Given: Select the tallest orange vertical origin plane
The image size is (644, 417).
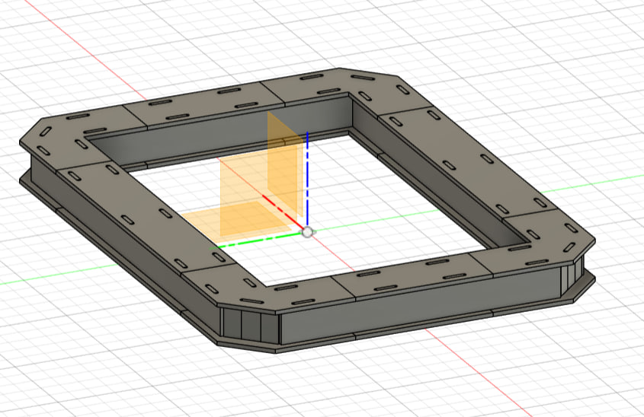Looking at the screenshot, I should pyautogui.click(x=285, y=164).
